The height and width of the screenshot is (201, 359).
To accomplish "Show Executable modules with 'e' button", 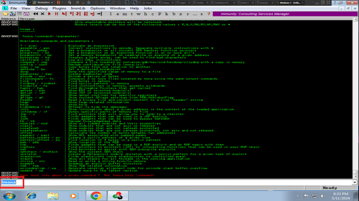I will (x=118, y=14).
